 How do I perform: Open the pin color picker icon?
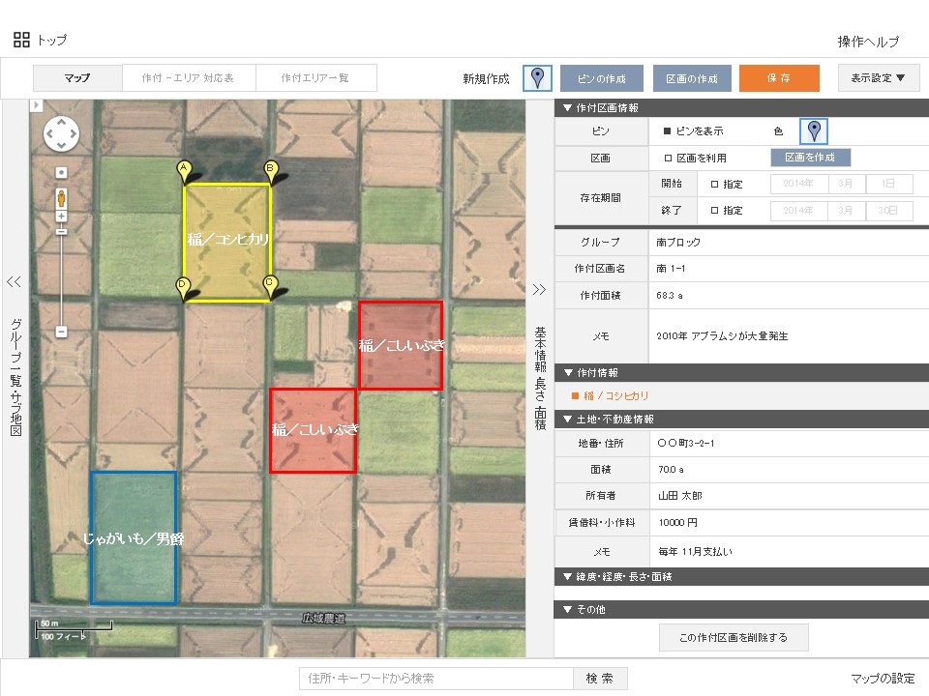814,130
